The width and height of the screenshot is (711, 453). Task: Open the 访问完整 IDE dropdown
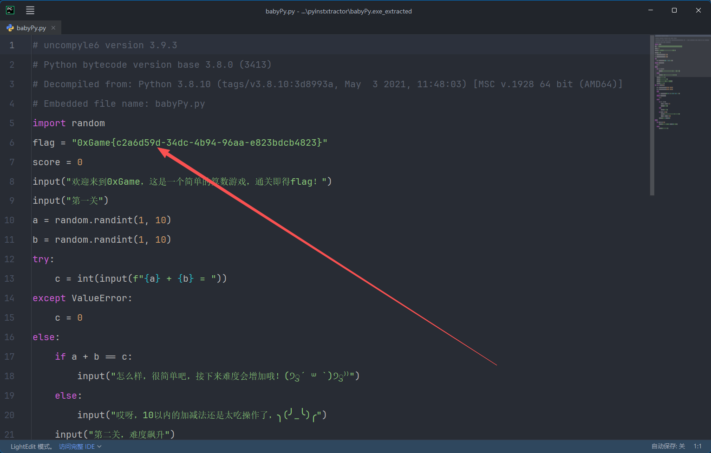coord(80,447)
